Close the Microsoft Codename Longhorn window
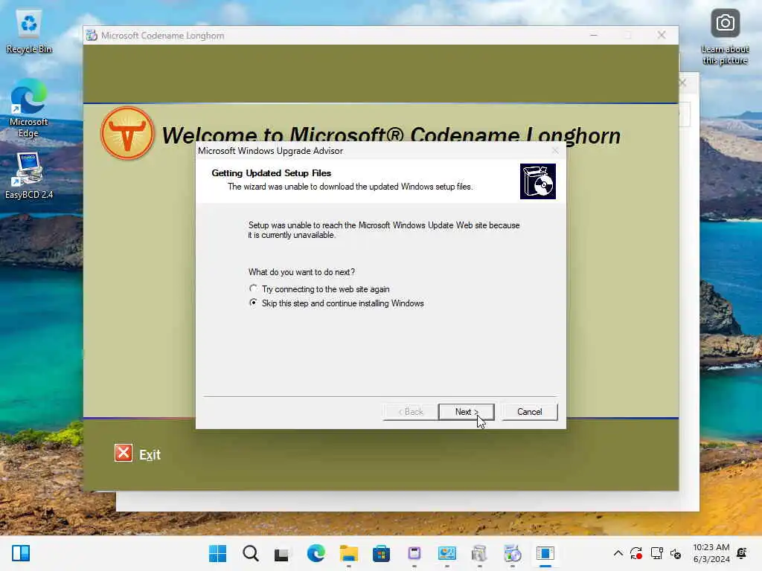 pos(662,35)
